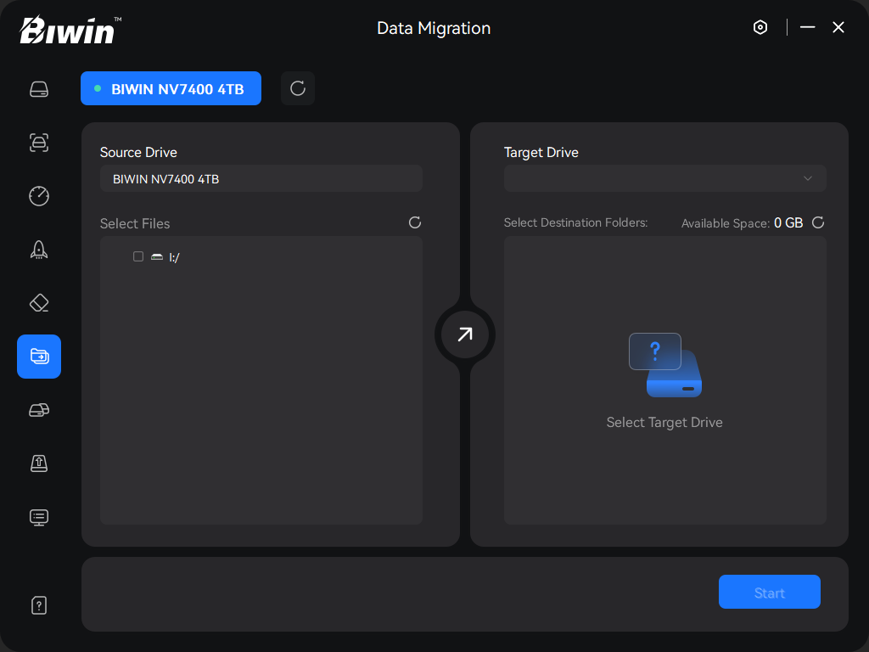Open the drive scan sidebar icon
The height and width of the screenshot is (652, 869).
coord(39,143)
